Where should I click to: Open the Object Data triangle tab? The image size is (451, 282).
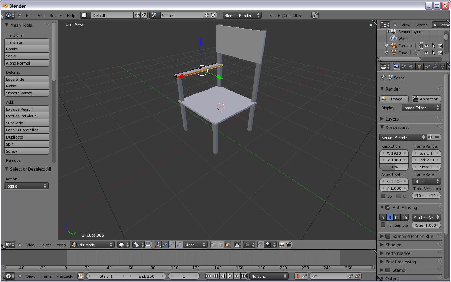[x=443, y=67]
